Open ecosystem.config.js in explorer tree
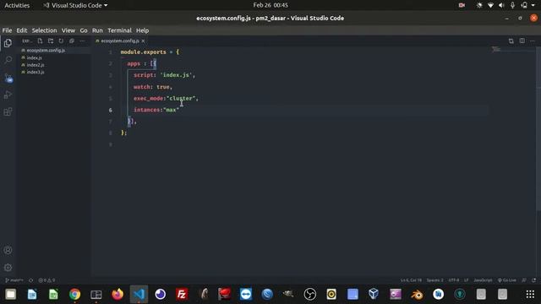 [46, 51]
